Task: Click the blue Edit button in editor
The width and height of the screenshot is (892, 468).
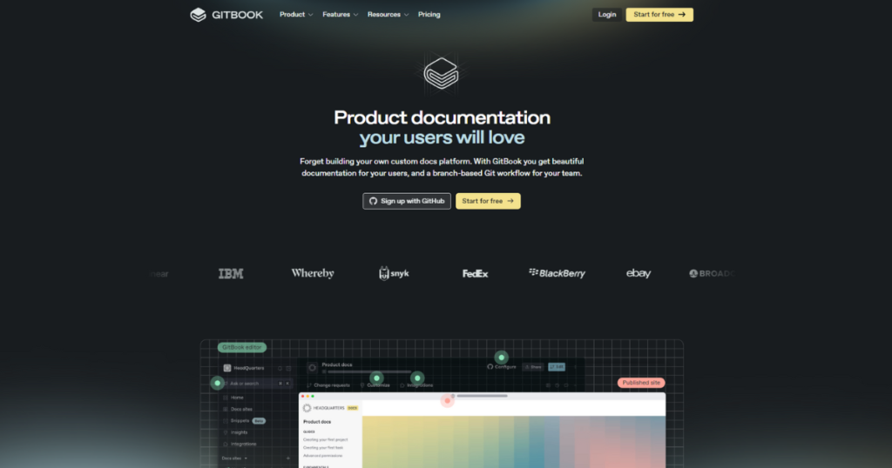Action: point(557,367)
